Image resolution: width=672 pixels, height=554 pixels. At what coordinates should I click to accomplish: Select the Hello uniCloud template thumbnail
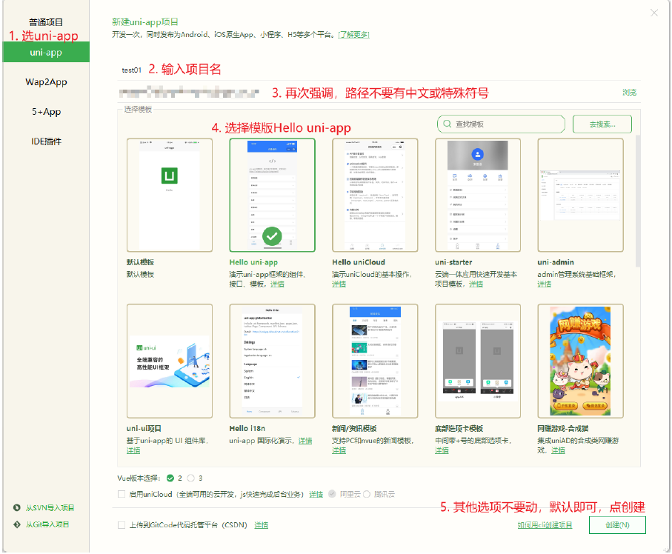375,195
